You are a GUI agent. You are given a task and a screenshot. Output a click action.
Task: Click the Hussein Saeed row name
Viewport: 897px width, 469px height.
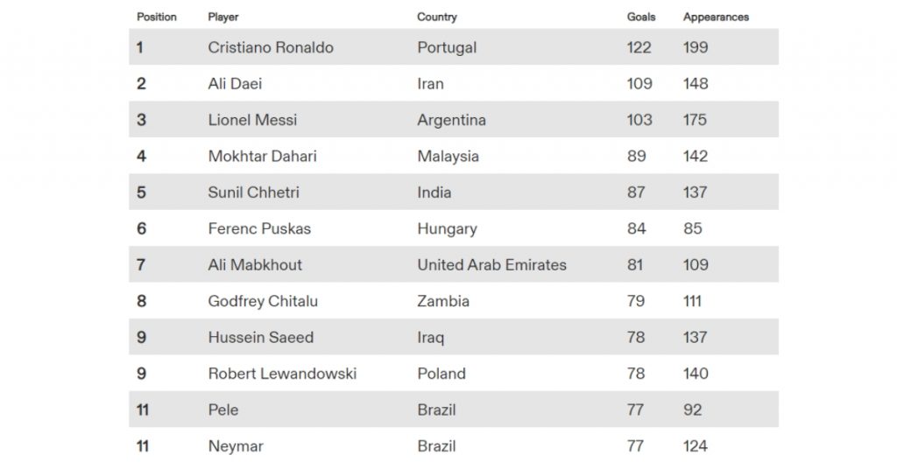pos(261,338)
